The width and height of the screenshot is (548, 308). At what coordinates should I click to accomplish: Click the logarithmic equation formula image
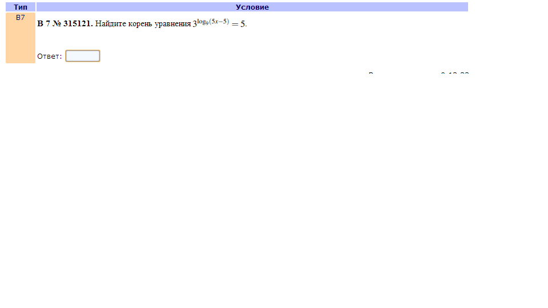219,23
